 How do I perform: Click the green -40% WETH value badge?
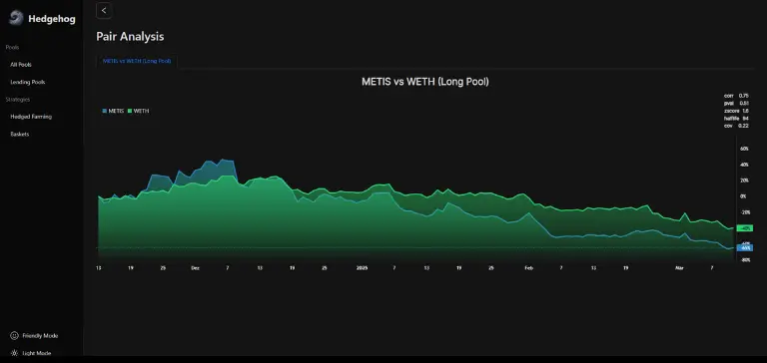point(744,228)
